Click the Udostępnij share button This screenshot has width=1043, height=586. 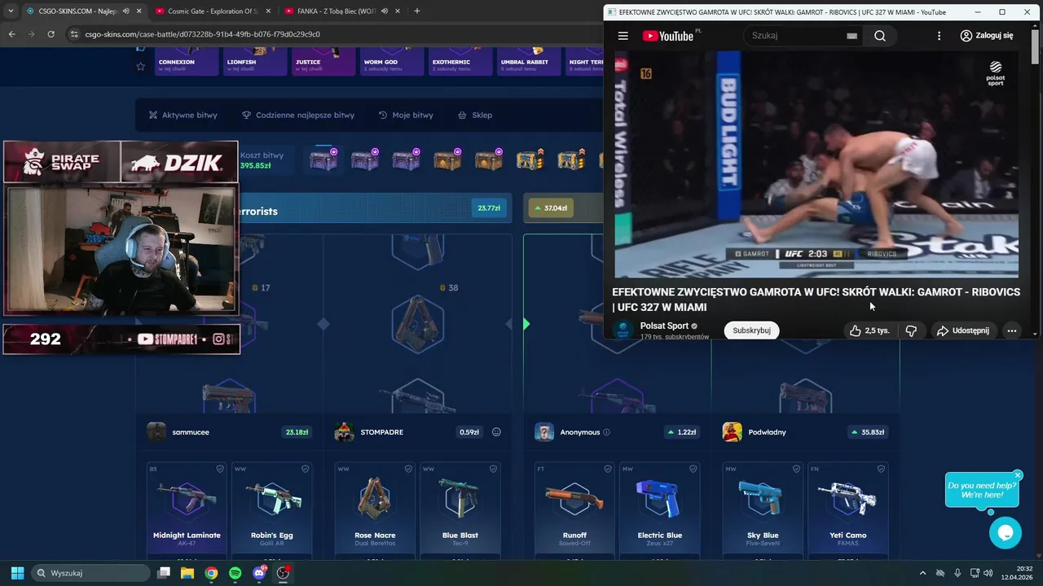(963, 330)
